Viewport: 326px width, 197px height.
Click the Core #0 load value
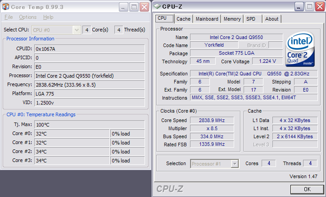127,134
